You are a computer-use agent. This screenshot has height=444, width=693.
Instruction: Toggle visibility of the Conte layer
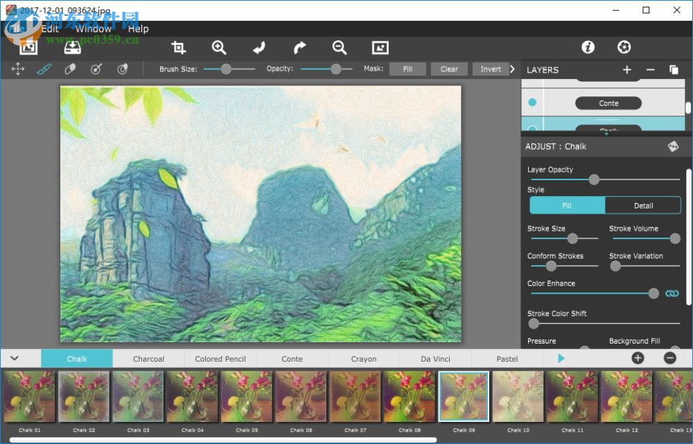[531, 103]
